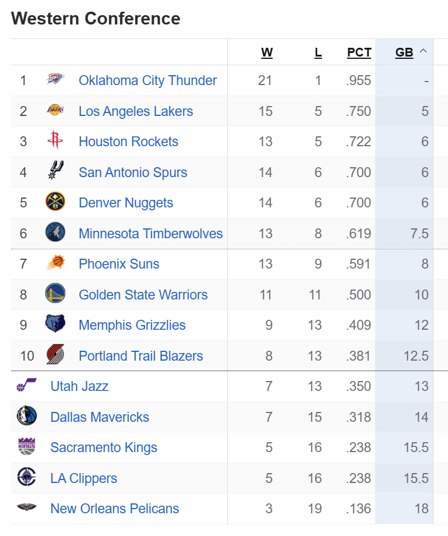Screen dimensions: 448x536
Task: Click the San Antonio Spurs logo
Action: click(55, 172)
